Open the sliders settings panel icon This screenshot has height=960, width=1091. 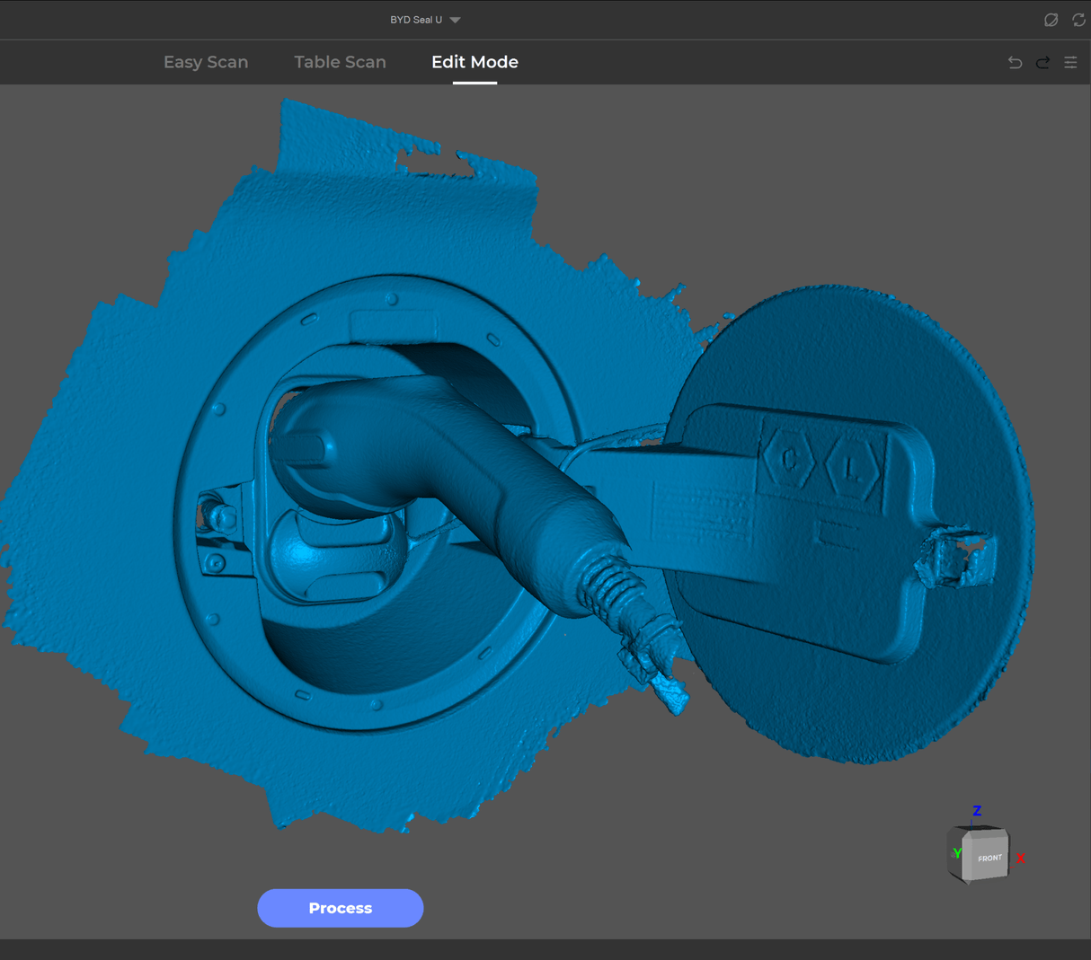pyautogui.click(x=1070, y=63)
